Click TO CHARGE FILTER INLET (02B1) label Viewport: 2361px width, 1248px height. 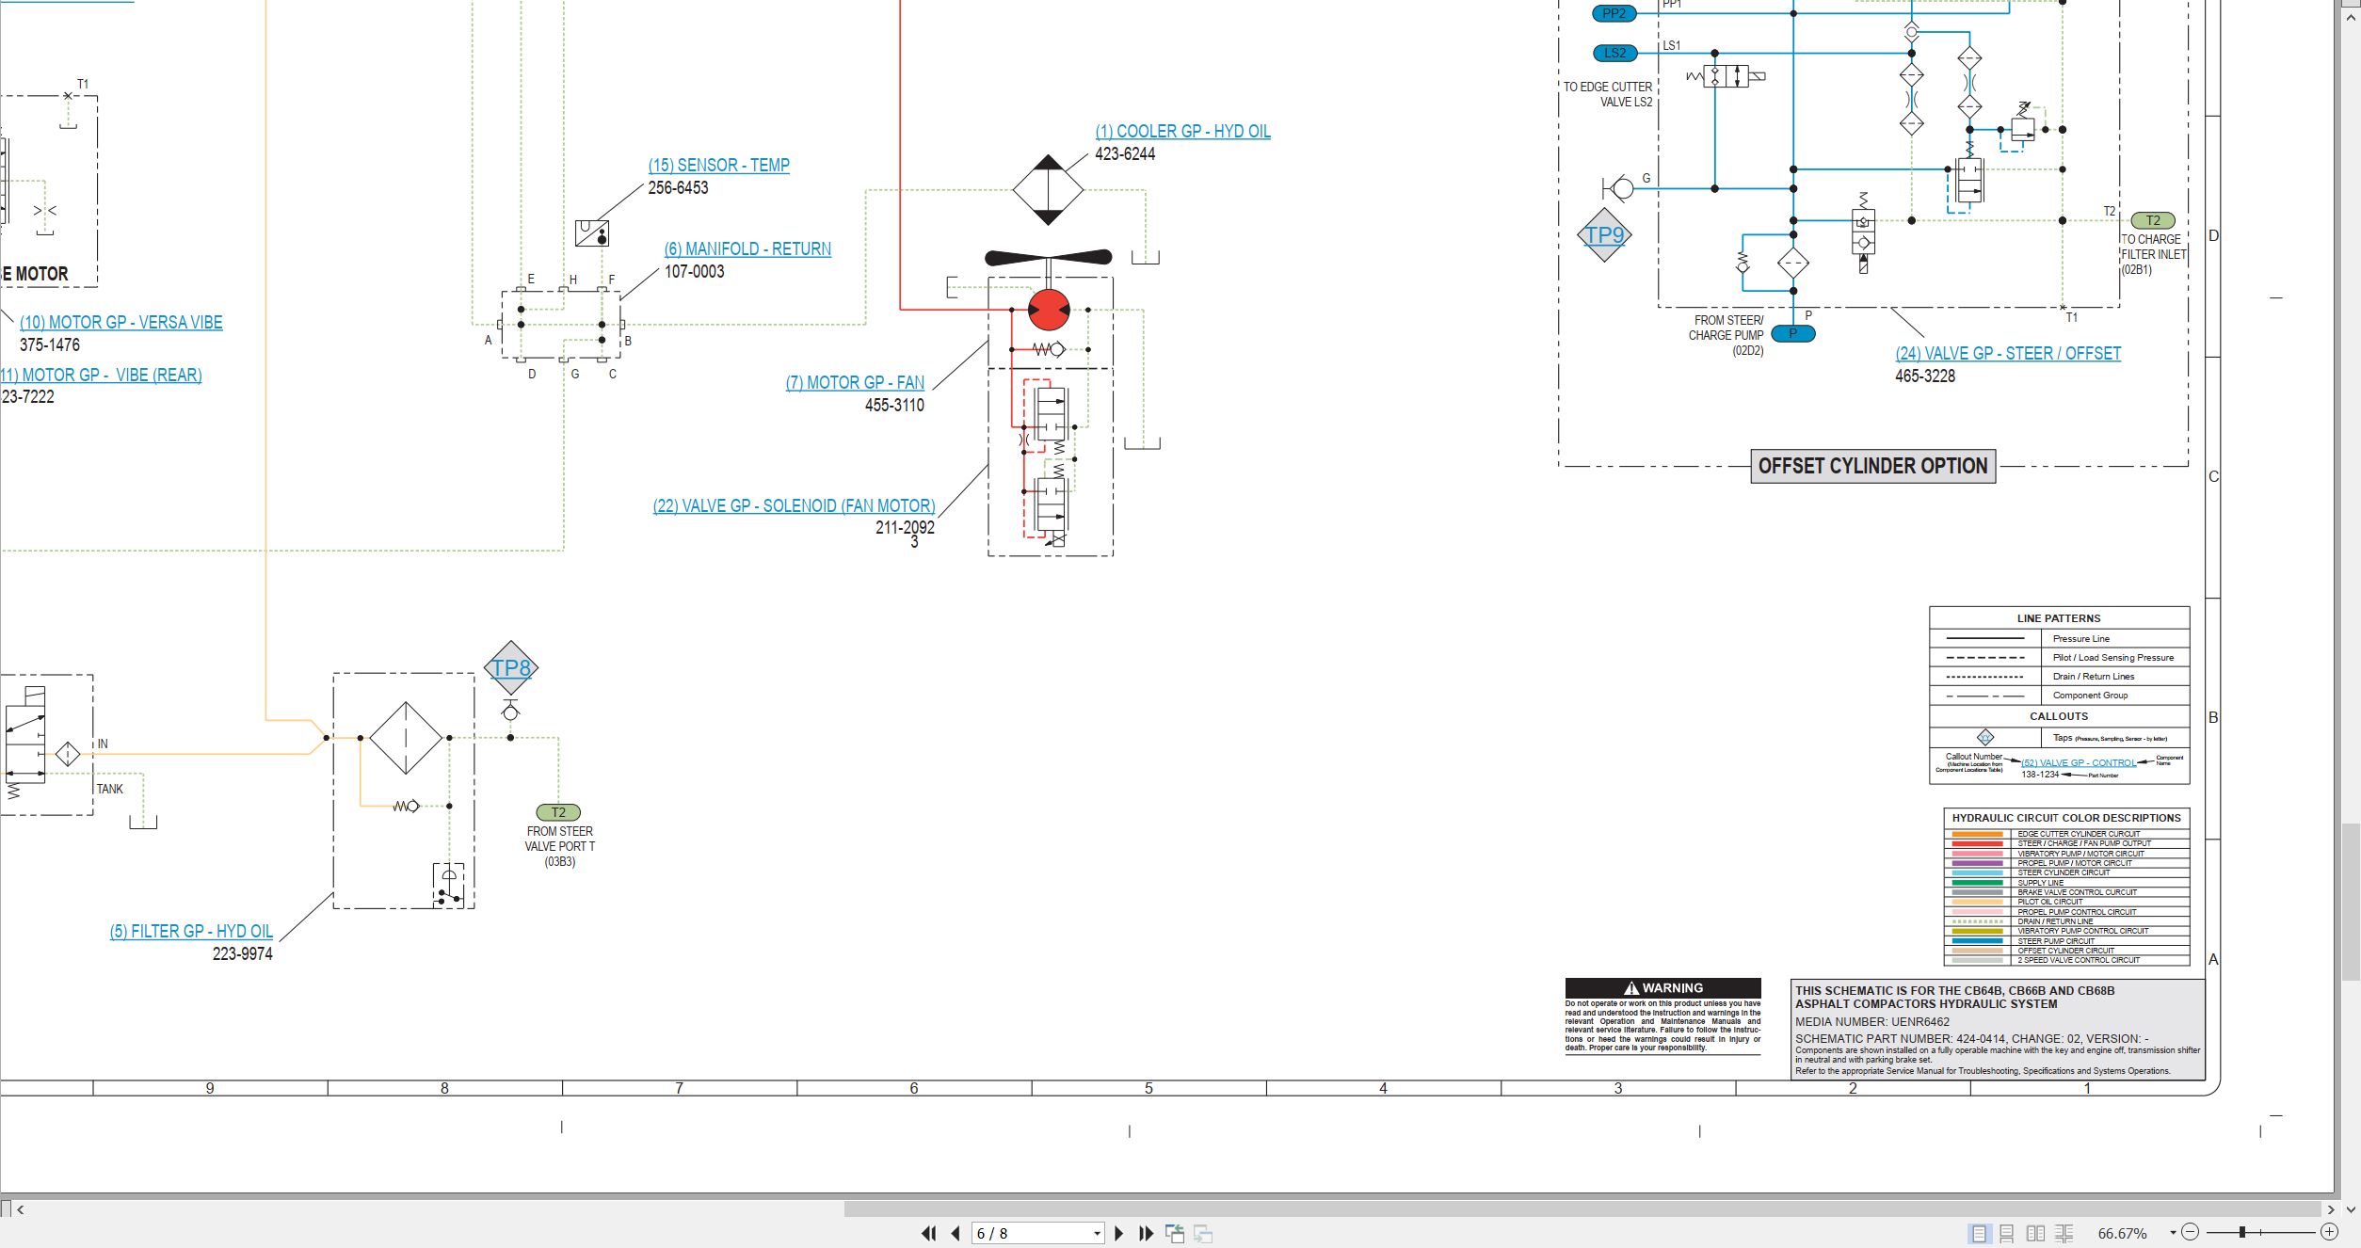2154,255
